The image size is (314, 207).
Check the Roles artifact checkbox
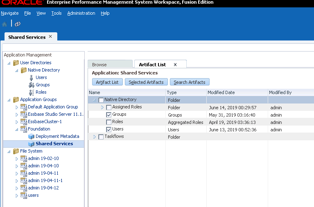[109, 122]
